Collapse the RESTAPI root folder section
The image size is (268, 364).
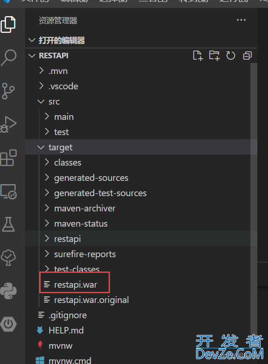pos(32,56)
